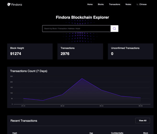The image size is (157, 134).
Task: Click the Transactions count 2976
Action: coord(65,54)
